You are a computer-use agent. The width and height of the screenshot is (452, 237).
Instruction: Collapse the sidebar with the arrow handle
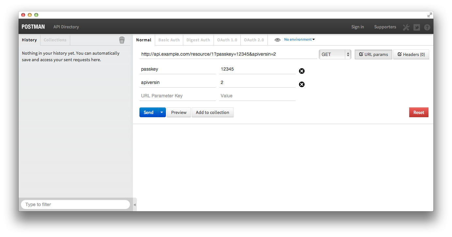pos(135,205)
